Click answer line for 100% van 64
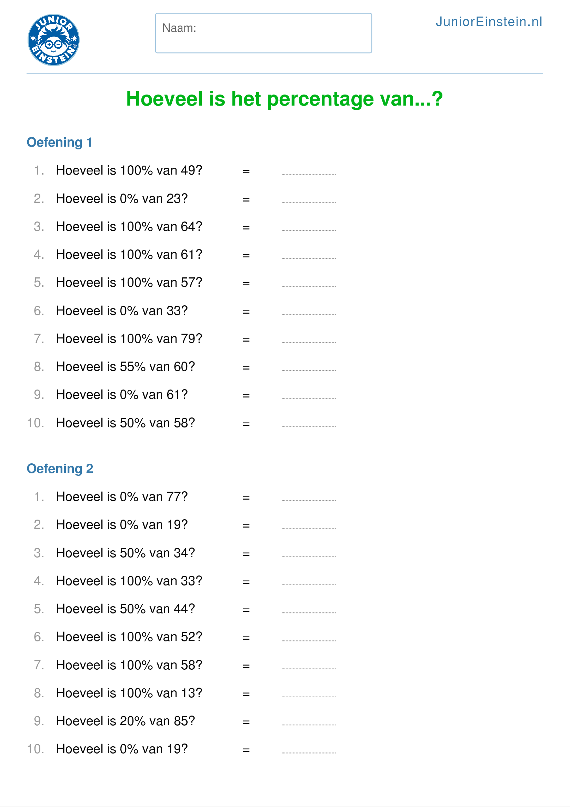Viewport: 570px width, 807px height. tap(309, 230)
